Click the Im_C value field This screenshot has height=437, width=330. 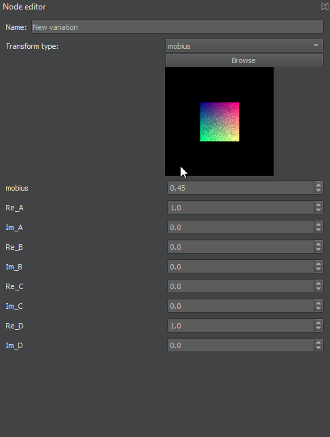click(x=240, y=306)
